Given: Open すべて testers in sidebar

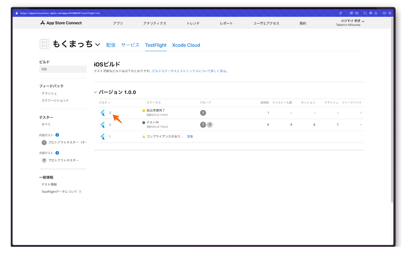Looking at the screenshot, I should coord(46,125).
